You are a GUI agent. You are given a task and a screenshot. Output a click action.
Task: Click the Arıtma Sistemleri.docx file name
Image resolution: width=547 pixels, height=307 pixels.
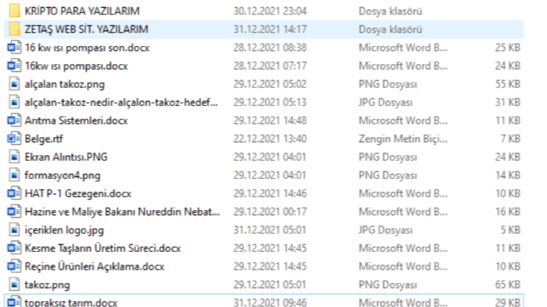(77, 120)
